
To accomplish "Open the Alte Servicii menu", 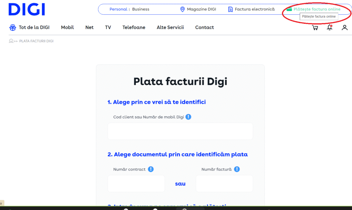I will (170, 27).
